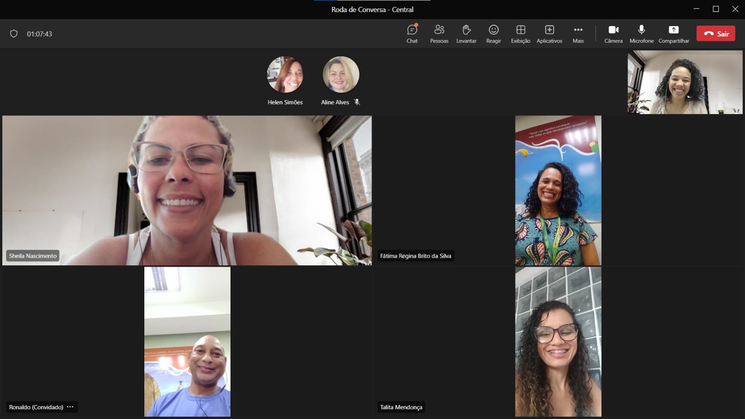Show the Pessoas participants list
This screenshot has height=419, width=745.
(x=439, y=34)
